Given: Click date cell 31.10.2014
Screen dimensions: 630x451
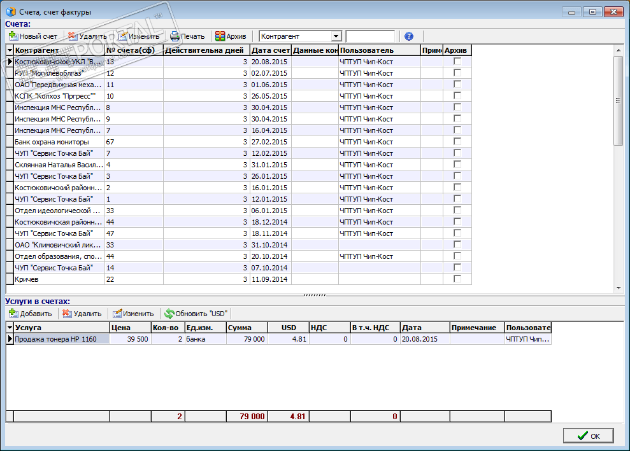Looking at the screenshot, I should pos(270,245).
